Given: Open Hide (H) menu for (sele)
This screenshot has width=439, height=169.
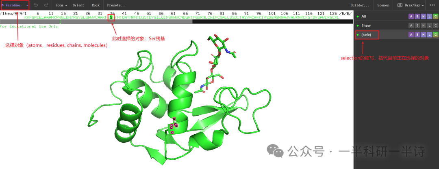Looking at the screenshot, I should point(423,34).
